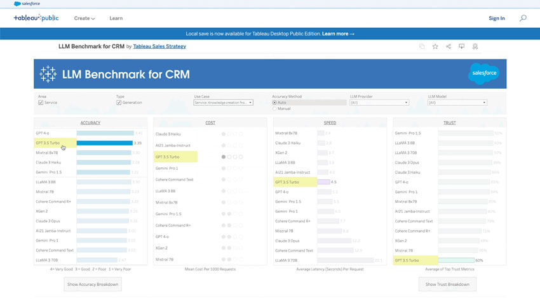Viewport: 540px width, 301px height.
Task: Favorite this viz with the star icon
Action: (x=435, y=46)
